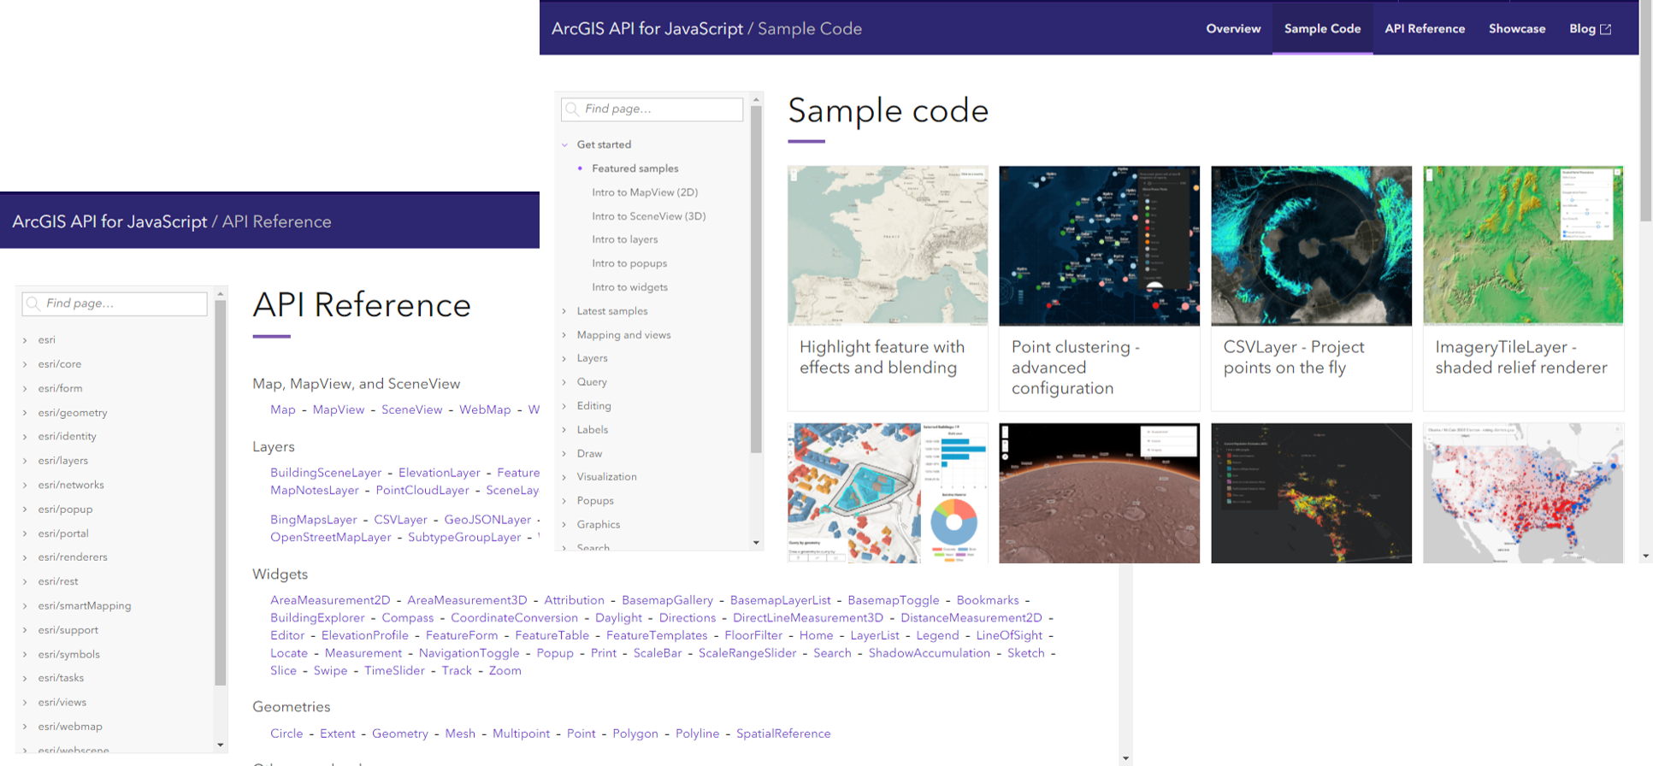Click the API Reference sidebar scrollbar thumb

221,493
